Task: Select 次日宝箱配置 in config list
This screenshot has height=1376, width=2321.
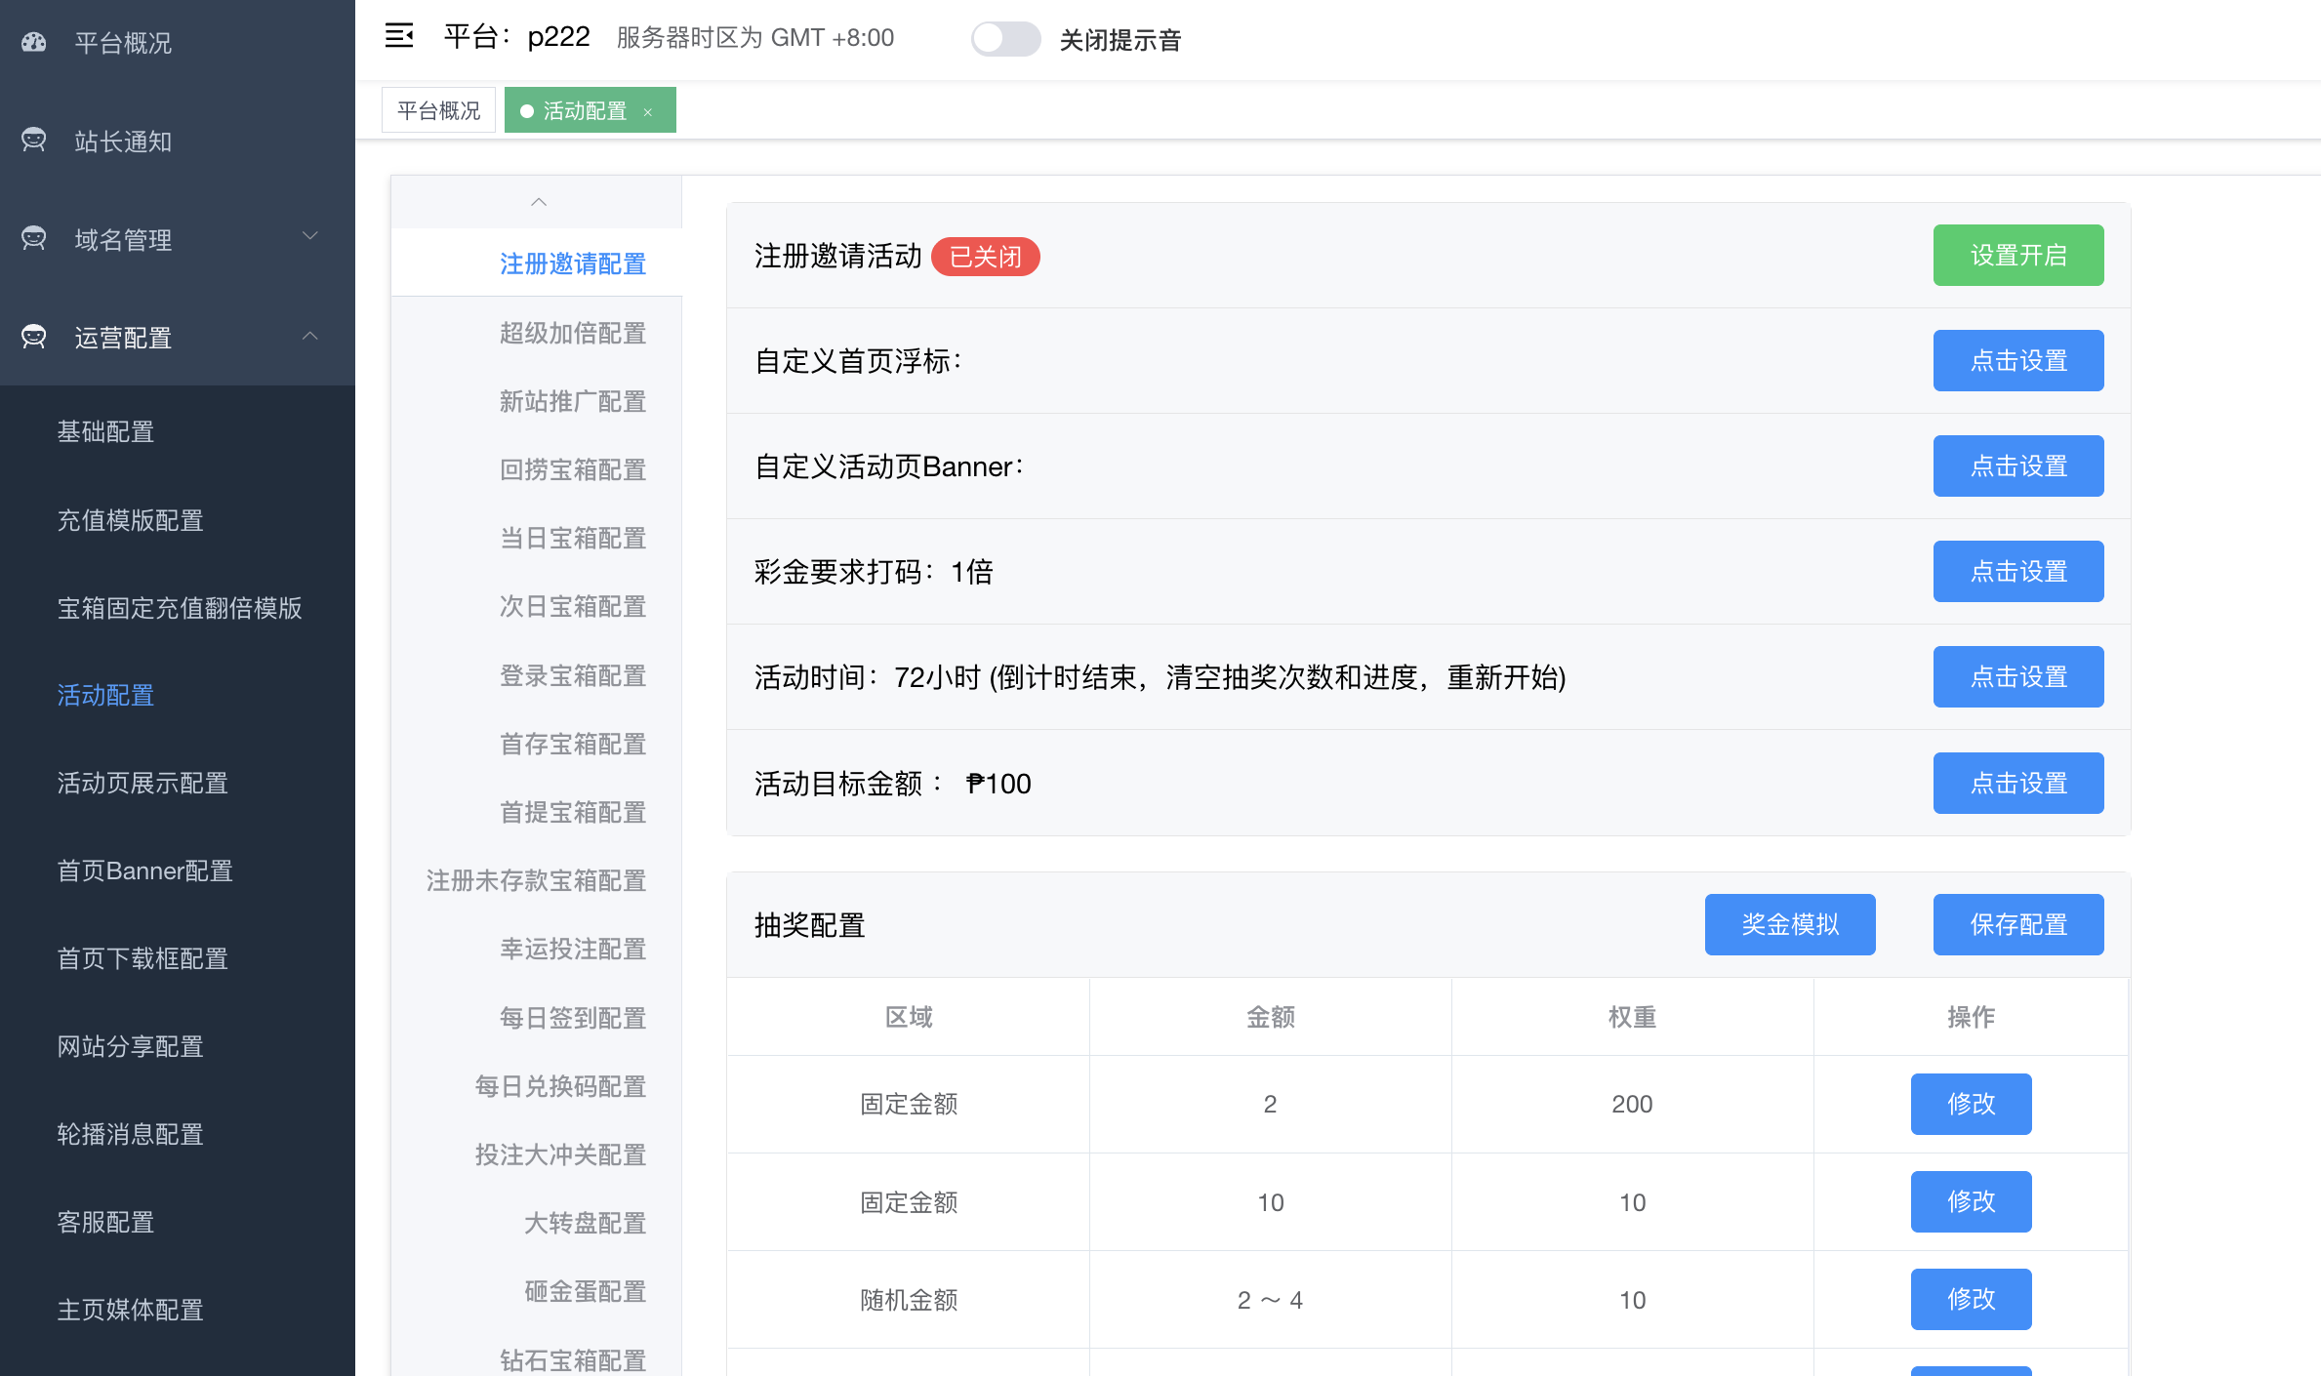Action: tap(573, 606)
